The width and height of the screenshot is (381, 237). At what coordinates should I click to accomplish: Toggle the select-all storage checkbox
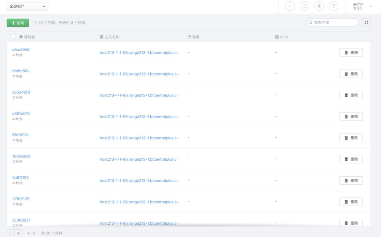click(14, 37)
